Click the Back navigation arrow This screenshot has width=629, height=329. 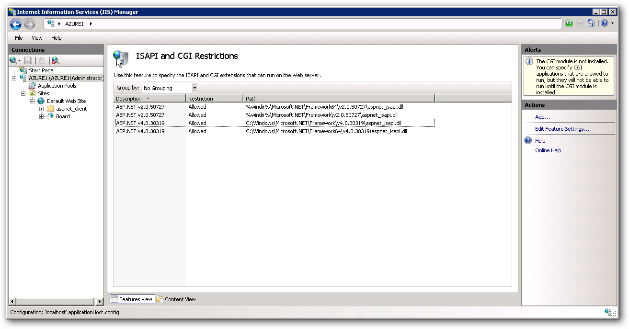(16, 24)
